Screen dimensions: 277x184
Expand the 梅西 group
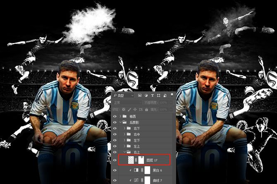pyautogui.click(x=120, y=116)
